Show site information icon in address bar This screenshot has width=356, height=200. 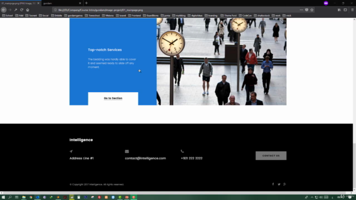pyautogui.click(x=55, y=10)
